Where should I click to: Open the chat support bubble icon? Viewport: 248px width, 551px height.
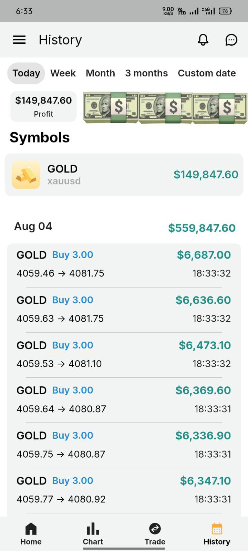[231, 40]
